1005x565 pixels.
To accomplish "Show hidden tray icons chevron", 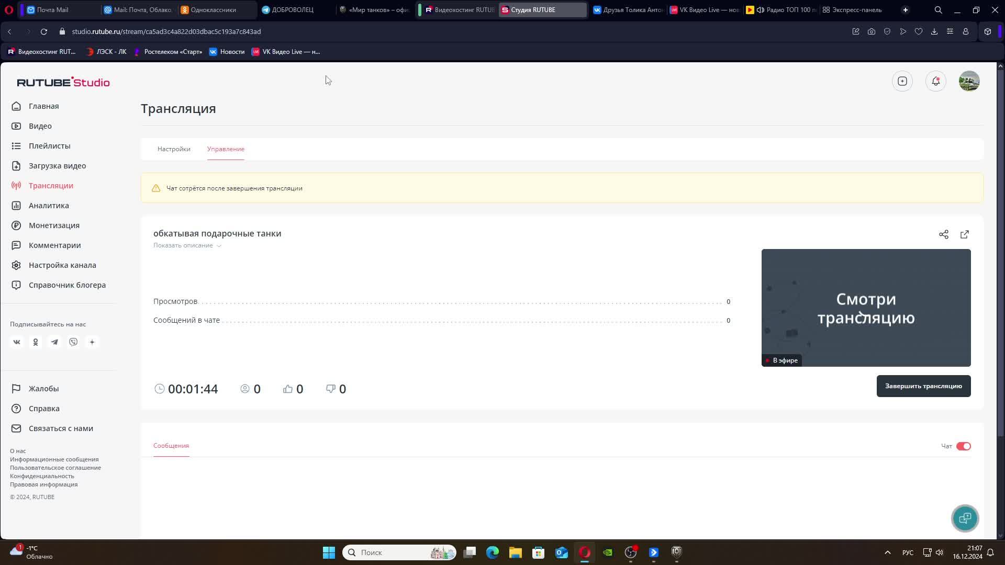I will pyautogui.click(x=887, y=552).
